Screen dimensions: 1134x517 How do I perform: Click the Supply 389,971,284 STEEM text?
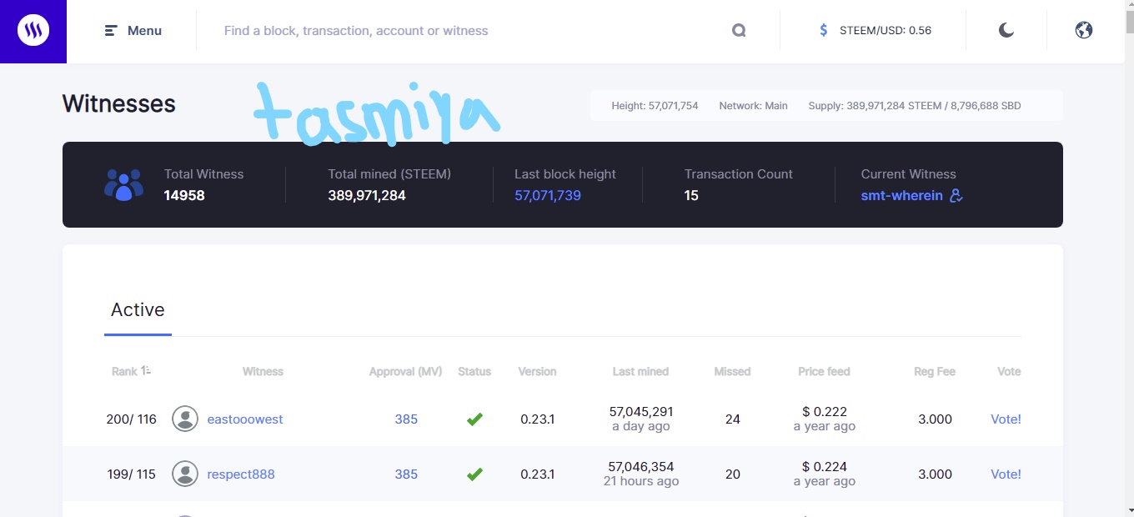(914, 106)
